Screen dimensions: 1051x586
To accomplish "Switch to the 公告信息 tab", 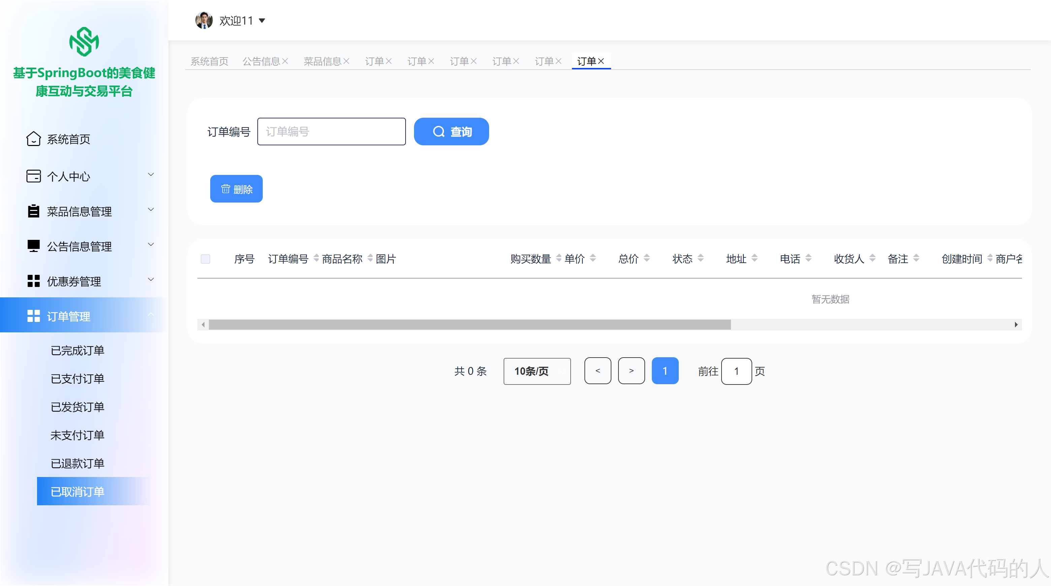I will [x=261, y=61].
